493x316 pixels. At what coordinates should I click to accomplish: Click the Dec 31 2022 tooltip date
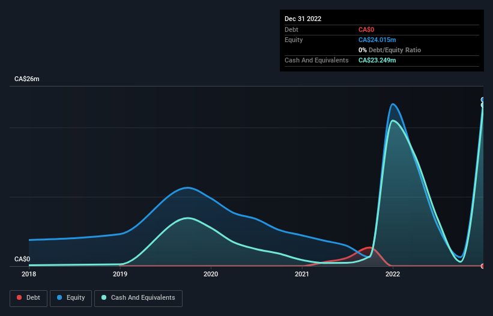click(x=303, y=19)
